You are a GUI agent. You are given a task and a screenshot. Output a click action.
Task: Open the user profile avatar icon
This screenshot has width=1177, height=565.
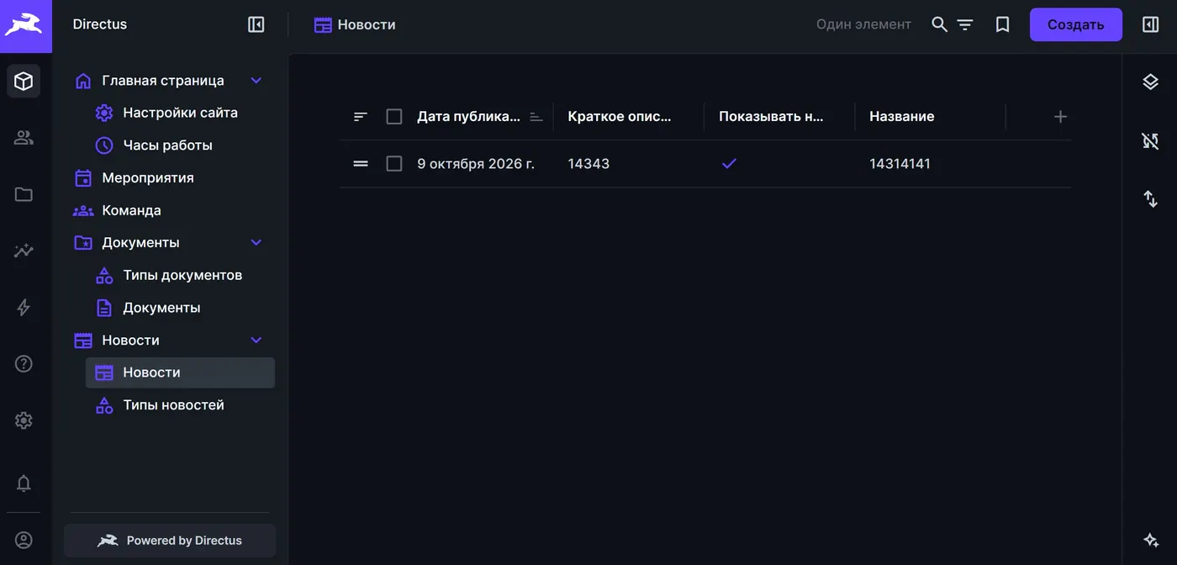point(24,541)
